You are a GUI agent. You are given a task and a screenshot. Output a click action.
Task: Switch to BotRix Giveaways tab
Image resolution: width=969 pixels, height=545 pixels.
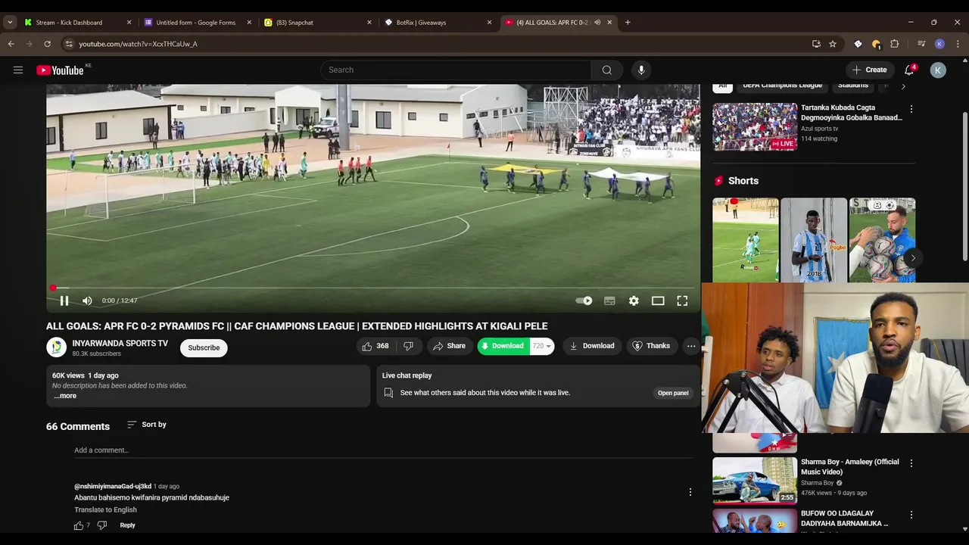437,23
